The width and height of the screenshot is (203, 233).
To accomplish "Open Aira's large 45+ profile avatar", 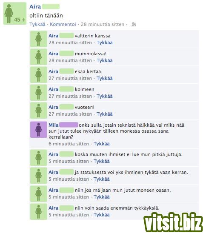I will (x=15, y=13).
